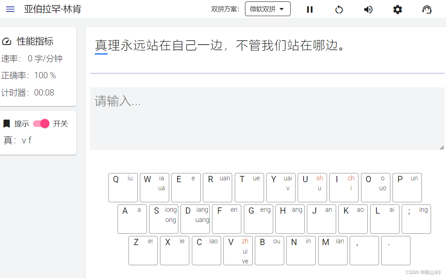Click the E key on virtual keyboard
The height and width of the screenshot is (278, 446).
click(186, 188)
